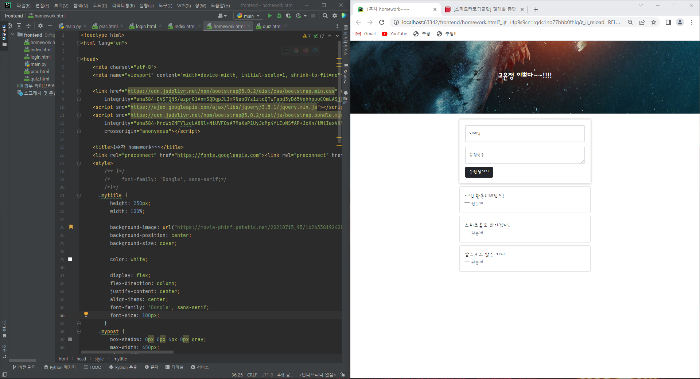This screenshot has width=700, height=379.
Task: Open Chrome three-dot menu
Action: coord(692,22)
